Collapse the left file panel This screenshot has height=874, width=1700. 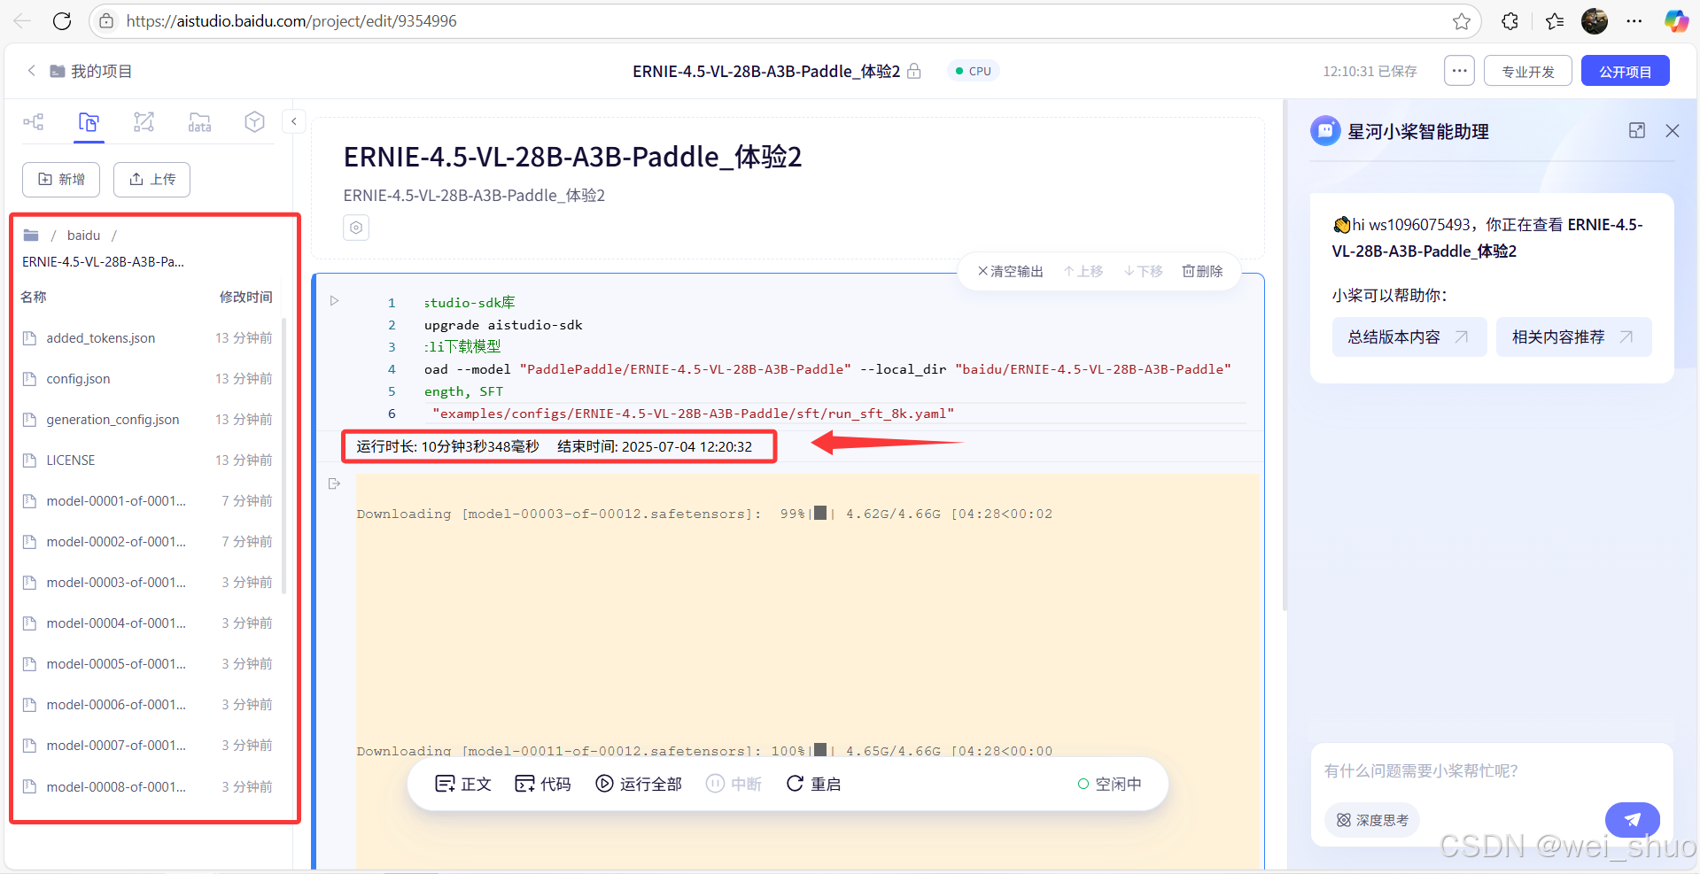click(x=294, y=121)
